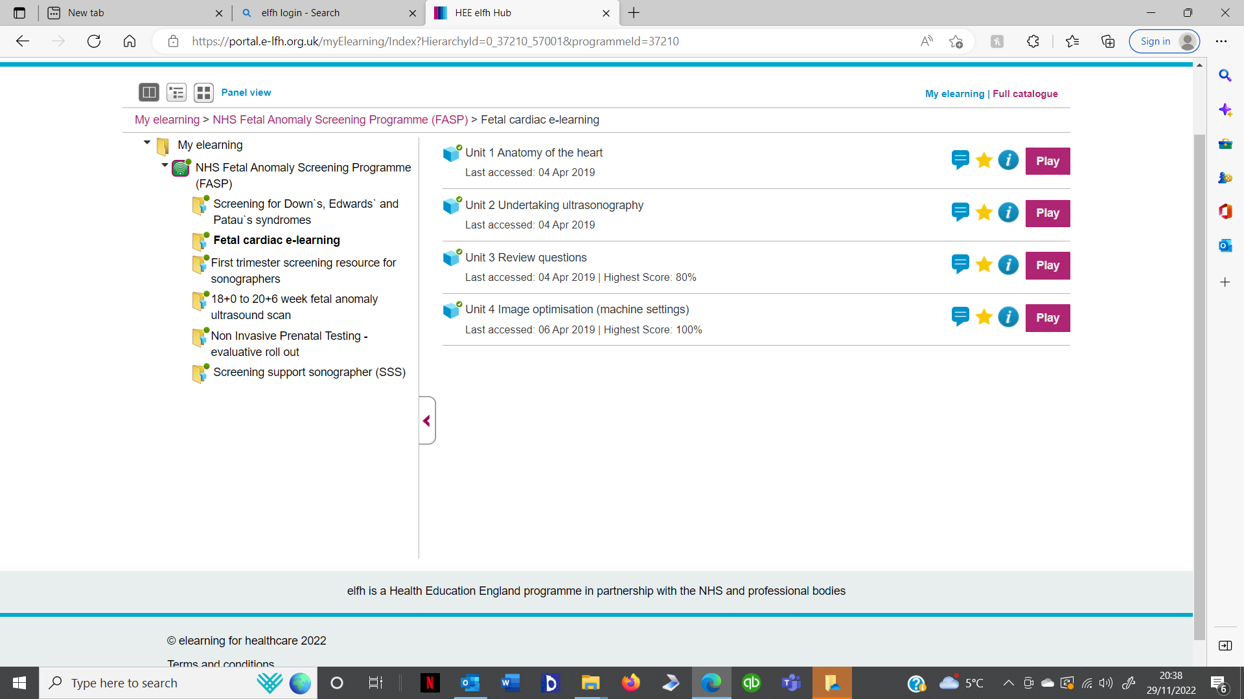Click the info icon for Unit 2
The height and width of the screenshot is (699, 1244).
tap(1008, 212)
